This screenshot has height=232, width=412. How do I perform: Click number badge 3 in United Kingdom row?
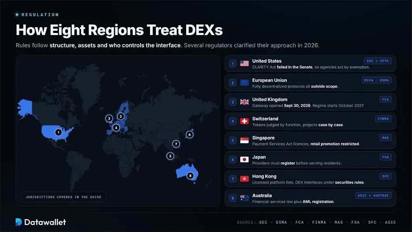pos(232,102)
